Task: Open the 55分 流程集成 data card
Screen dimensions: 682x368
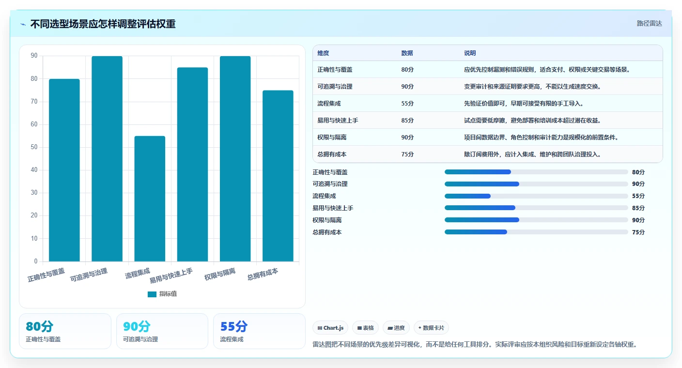Action: [x=259, y=331]
